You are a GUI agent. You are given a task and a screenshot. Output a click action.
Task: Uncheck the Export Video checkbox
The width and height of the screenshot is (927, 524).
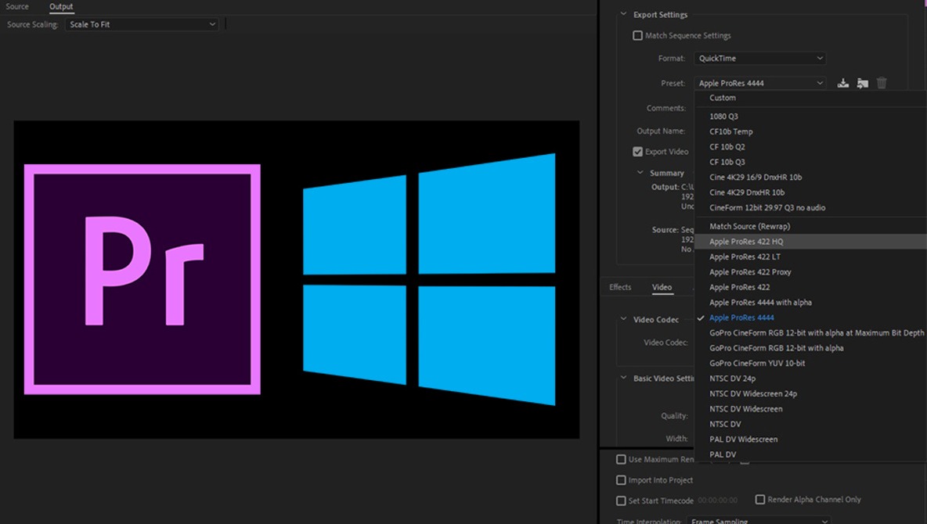(637, 152)
